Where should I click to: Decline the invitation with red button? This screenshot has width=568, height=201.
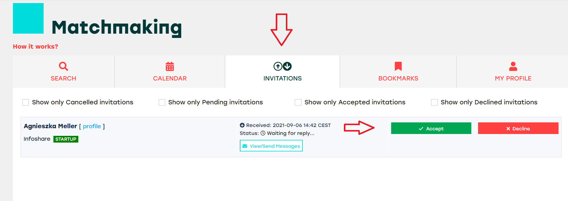[x=518, y=128]
